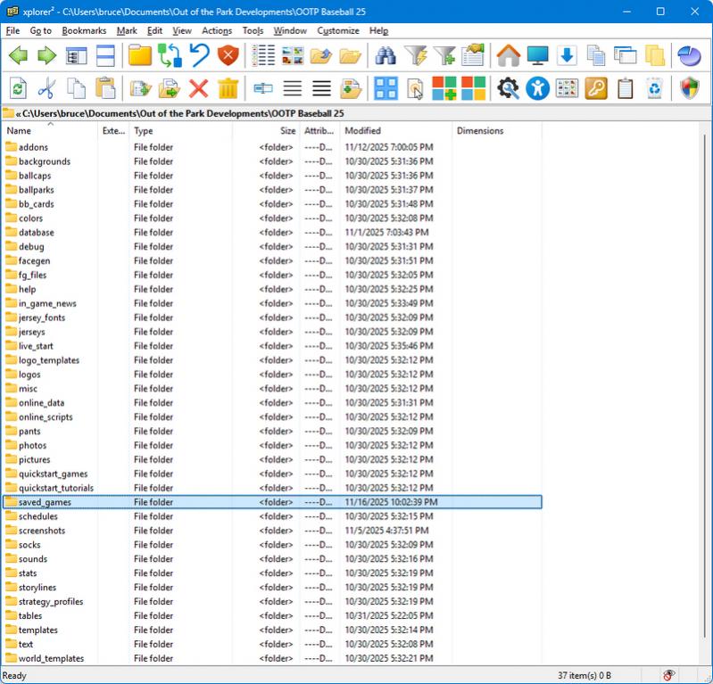The image size is (713, 684).
Task: Click the binoculars Find files icon
Action: tap(386, 56)
